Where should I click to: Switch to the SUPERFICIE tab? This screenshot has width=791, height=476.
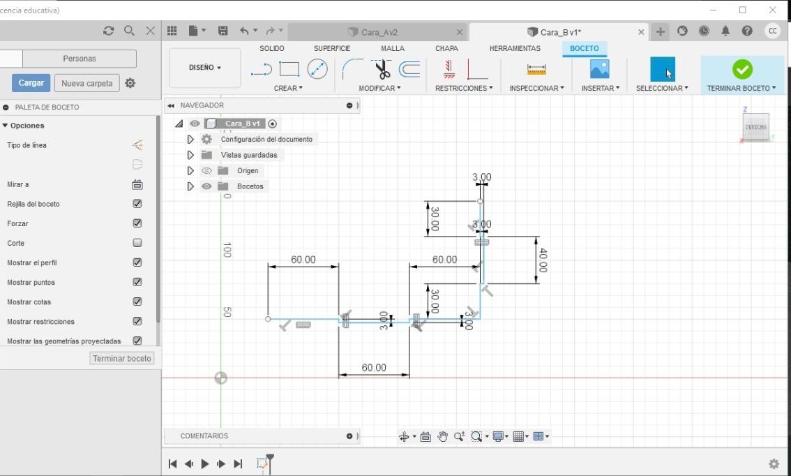tap(332, 48)
